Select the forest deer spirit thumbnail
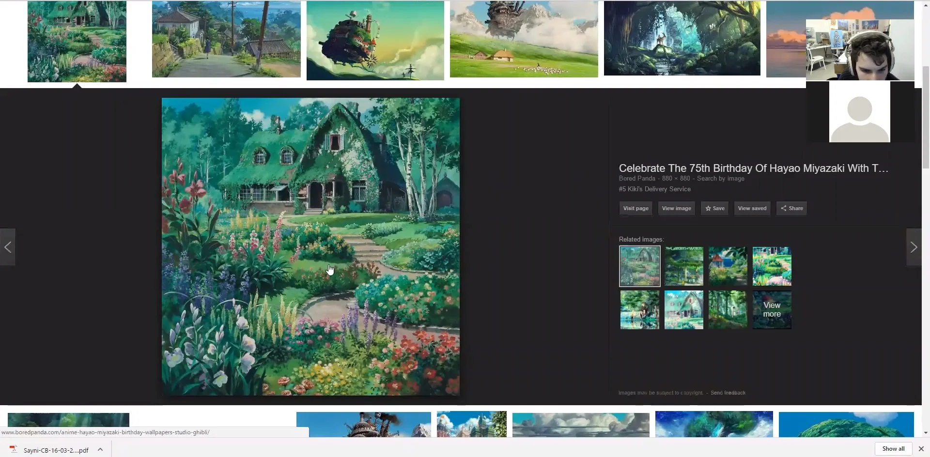The image size is (930, 457). [682, 38]
